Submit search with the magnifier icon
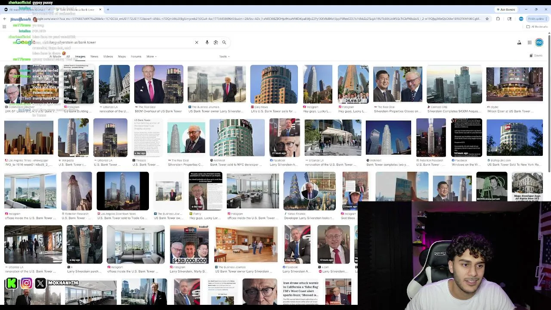Image resolution: width=551 pixels, height=310 pixels. click(x=224, y=42)
